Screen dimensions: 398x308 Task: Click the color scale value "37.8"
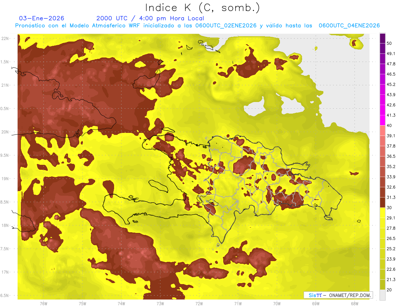pos(391,146)
